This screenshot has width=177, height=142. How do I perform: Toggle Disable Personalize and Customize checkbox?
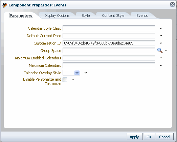[x=65, y=80]
